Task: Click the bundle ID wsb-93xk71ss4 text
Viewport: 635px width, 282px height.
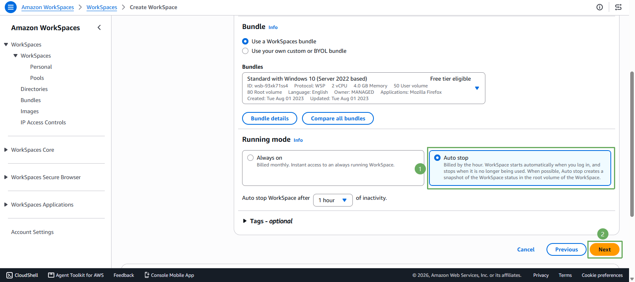Action: 267,86
